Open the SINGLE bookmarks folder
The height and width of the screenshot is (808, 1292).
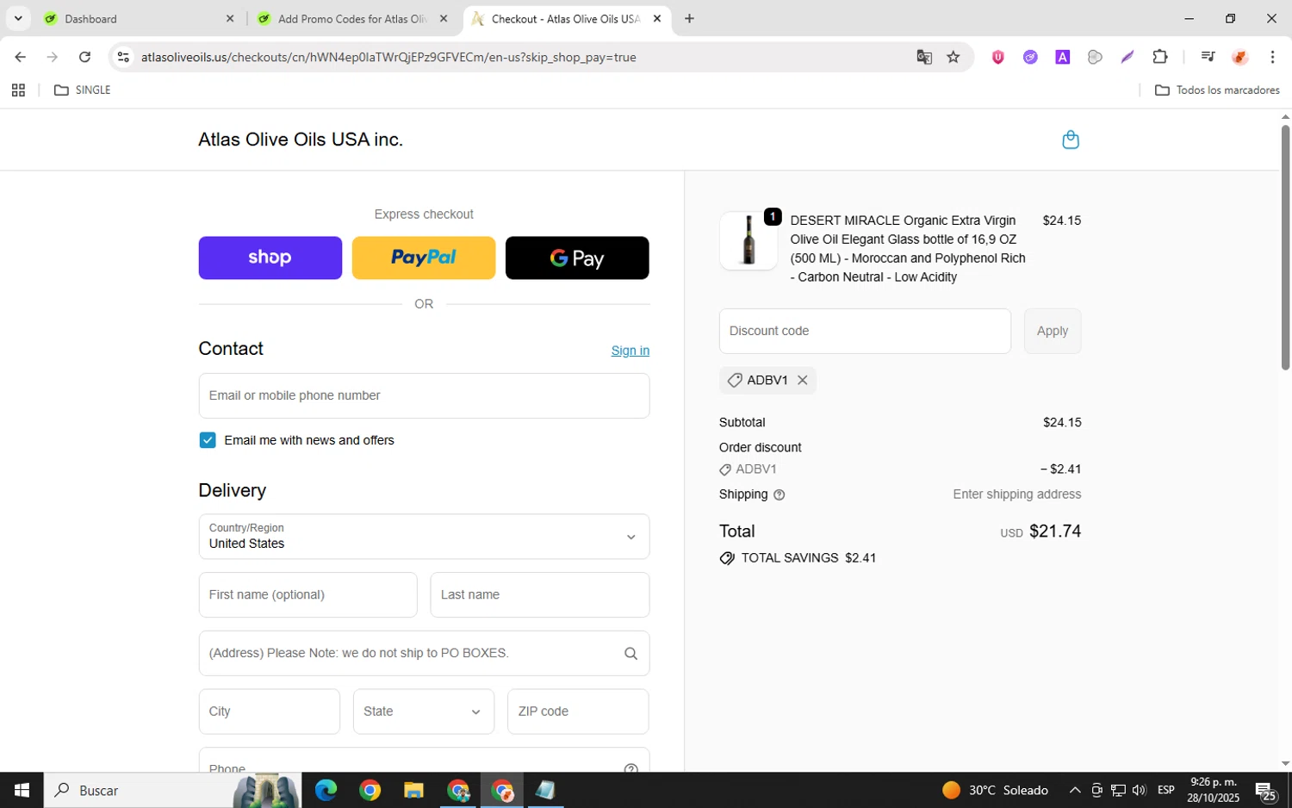coord(83,90)
